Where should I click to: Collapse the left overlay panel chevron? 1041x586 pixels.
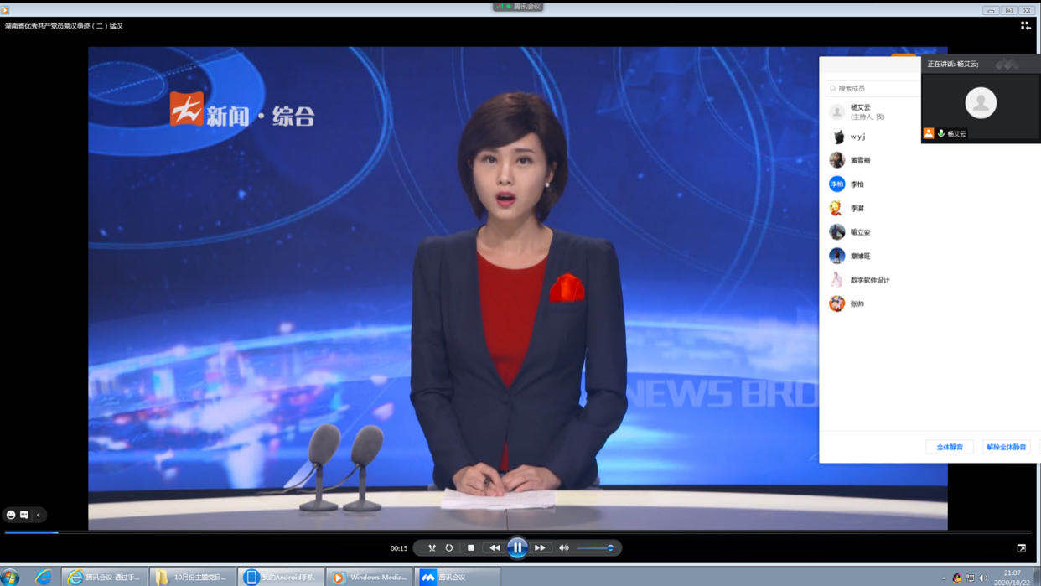(x=39, y=515)
